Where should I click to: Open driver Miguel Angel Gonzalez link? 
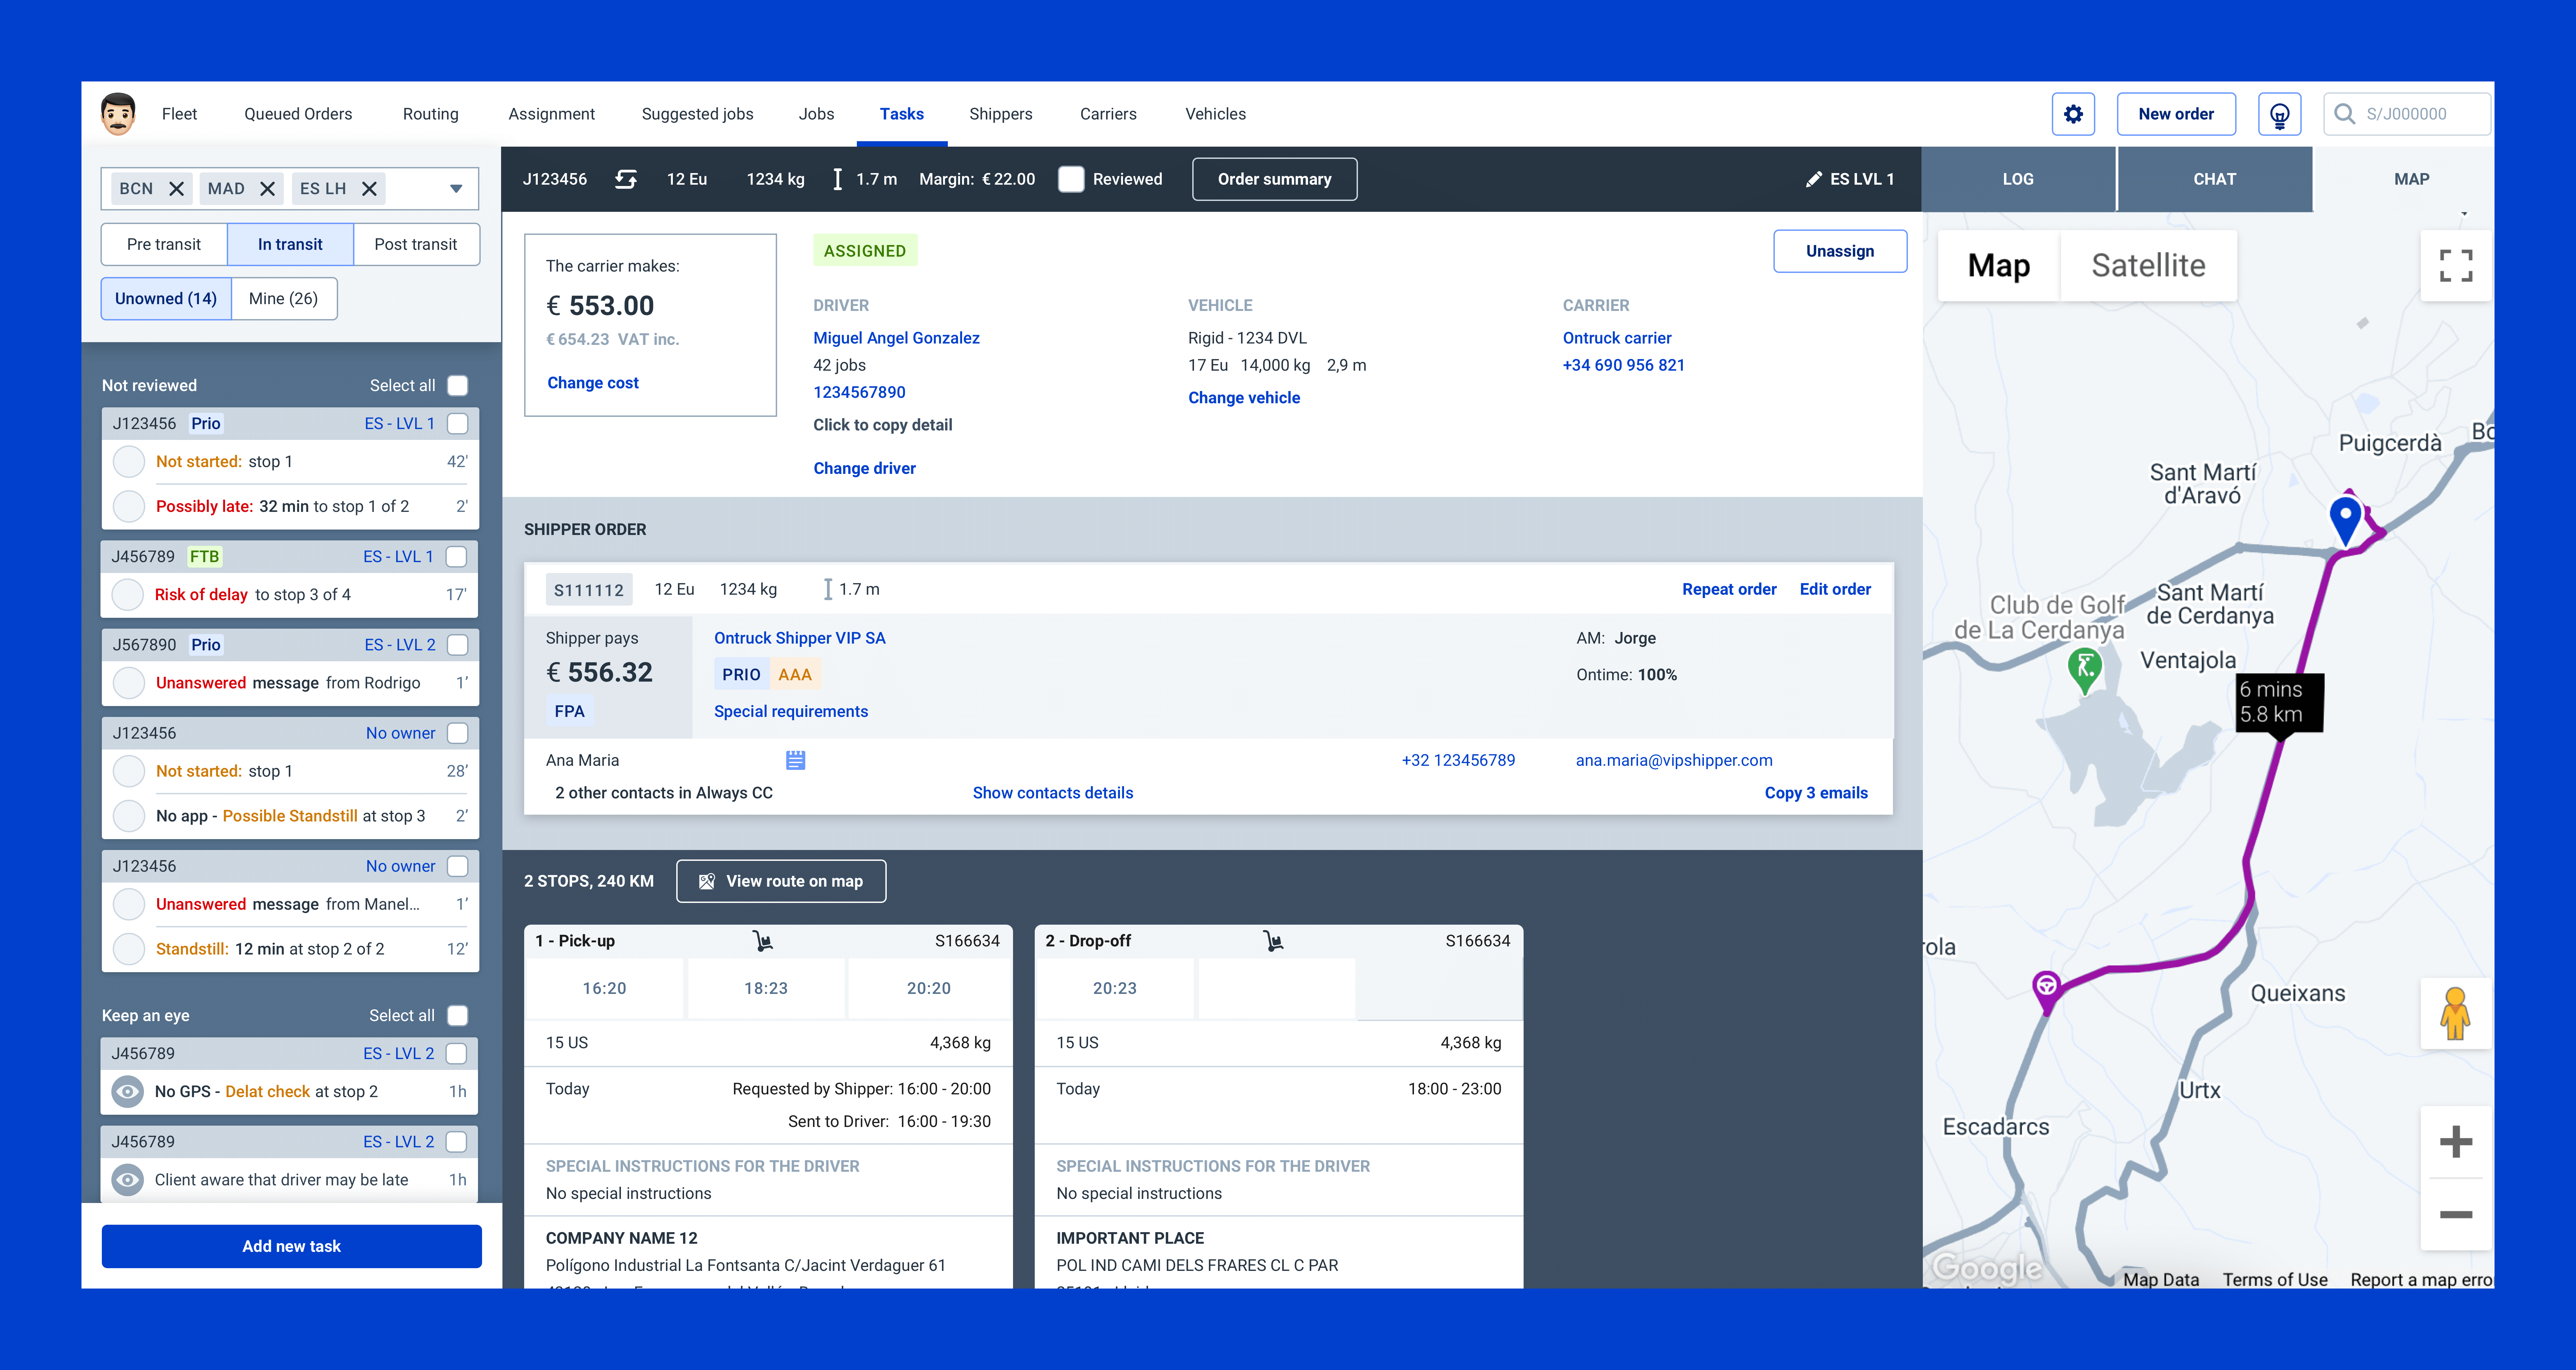(896, 338)
